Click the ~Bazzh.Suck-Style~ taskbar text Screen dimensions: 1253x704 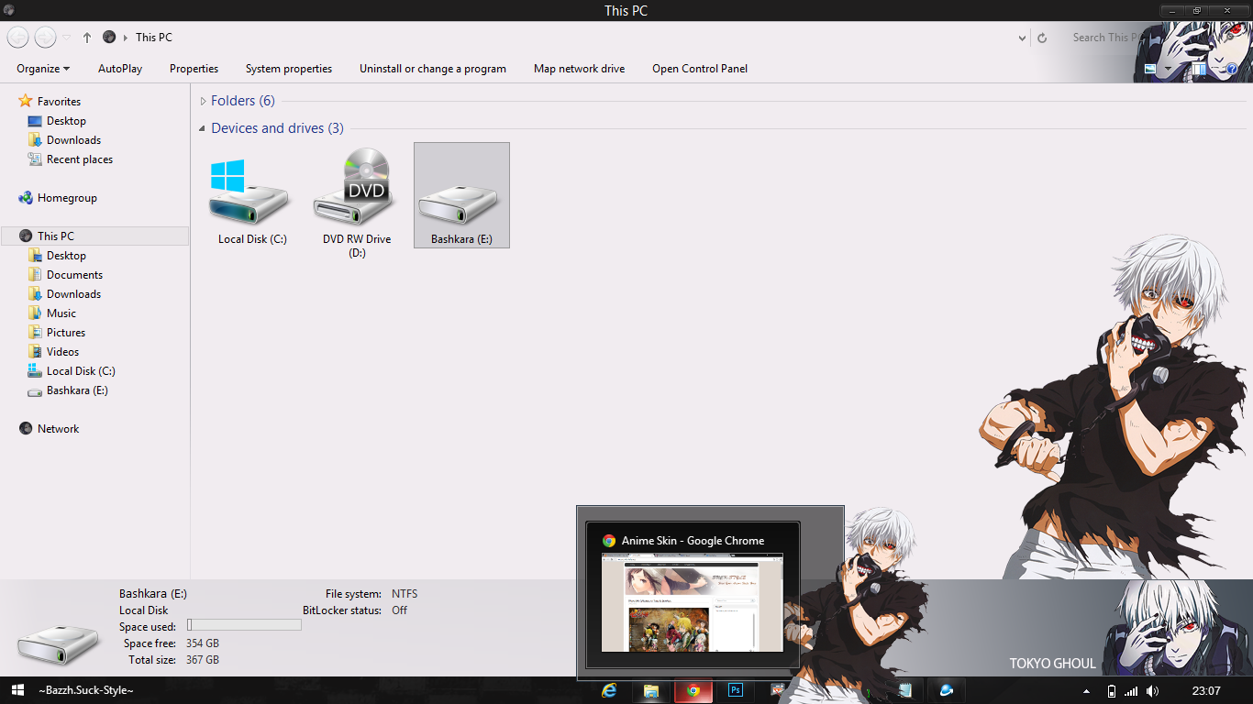[x=86, y=690]
